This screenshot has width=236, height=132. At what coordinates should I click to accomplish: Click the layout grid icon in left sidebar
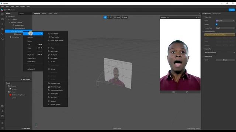point(3,14)
